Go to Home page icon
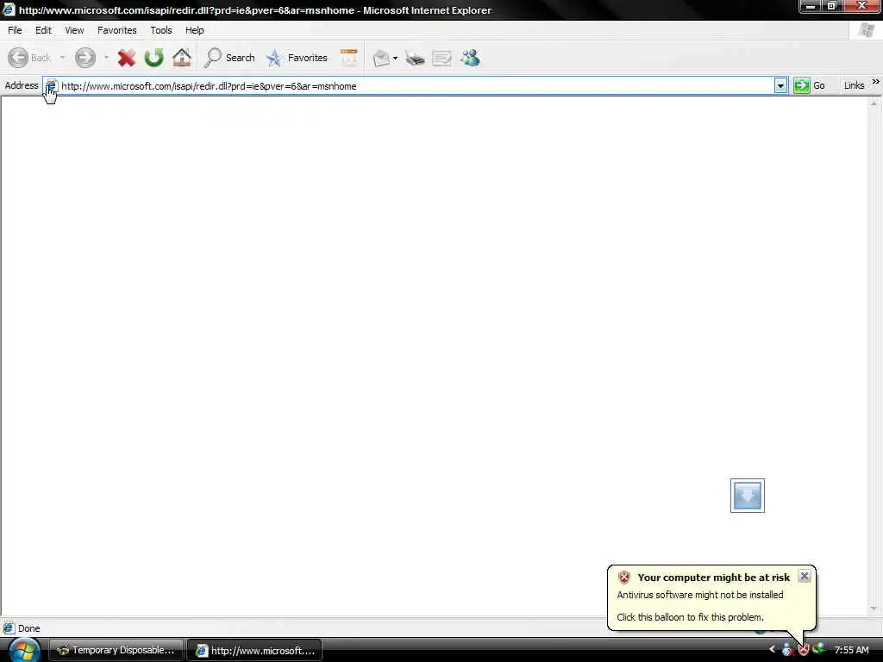The height and width of the screenshot is (662, 883). pyautogui.click(x=181, y=58)
